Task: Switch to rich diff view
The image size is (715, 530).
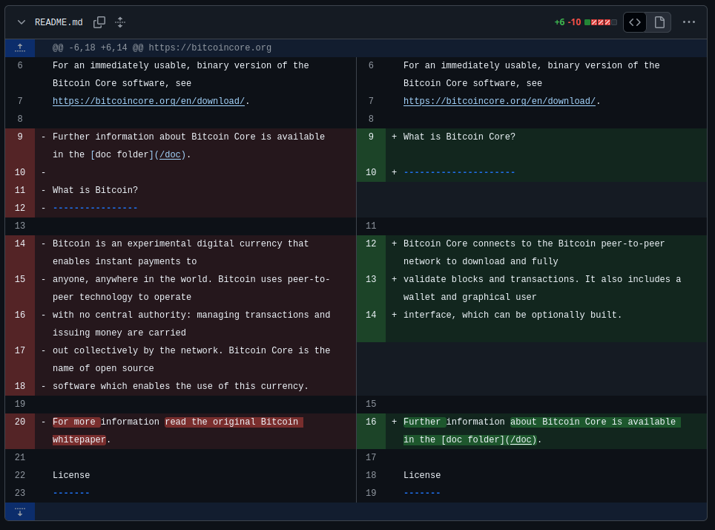Action: (x=659, y=22)
